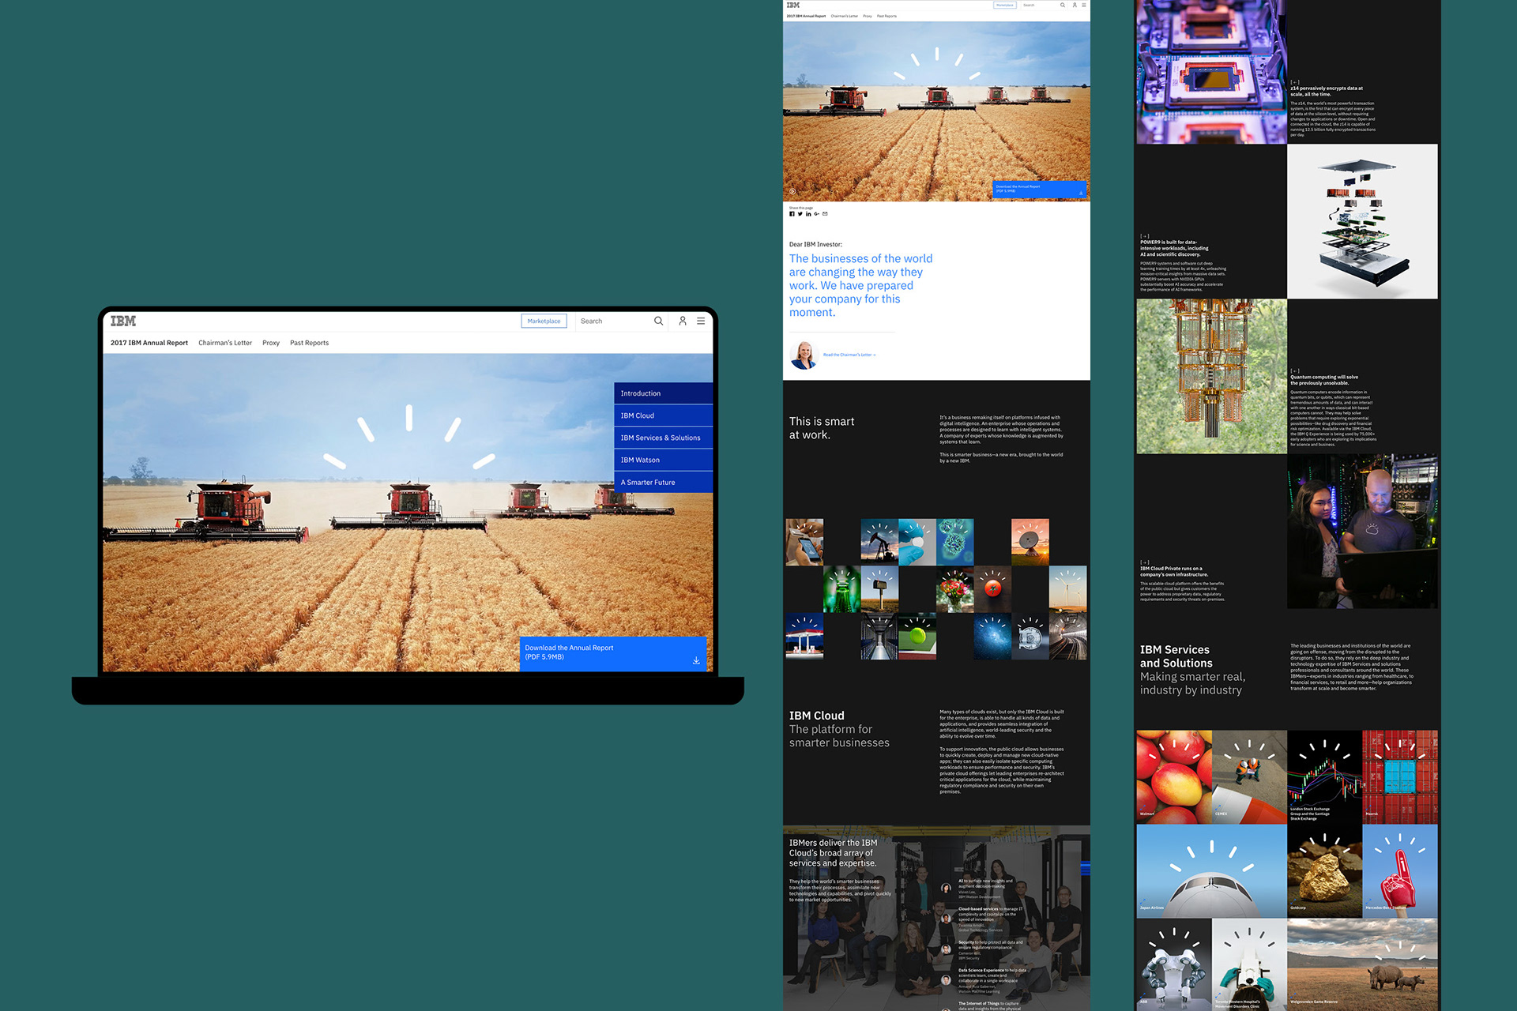Viewport: 1517px width, 1011px height.
Task: Click the Marketplace button in the middle page header
Action: (1004, 5)
